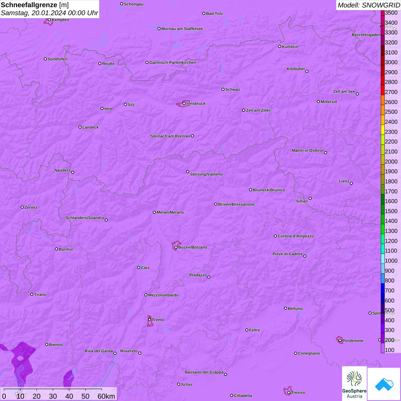Click the Bormio label
The height and width of the screenshot is (401, 401).
(66, 249)
